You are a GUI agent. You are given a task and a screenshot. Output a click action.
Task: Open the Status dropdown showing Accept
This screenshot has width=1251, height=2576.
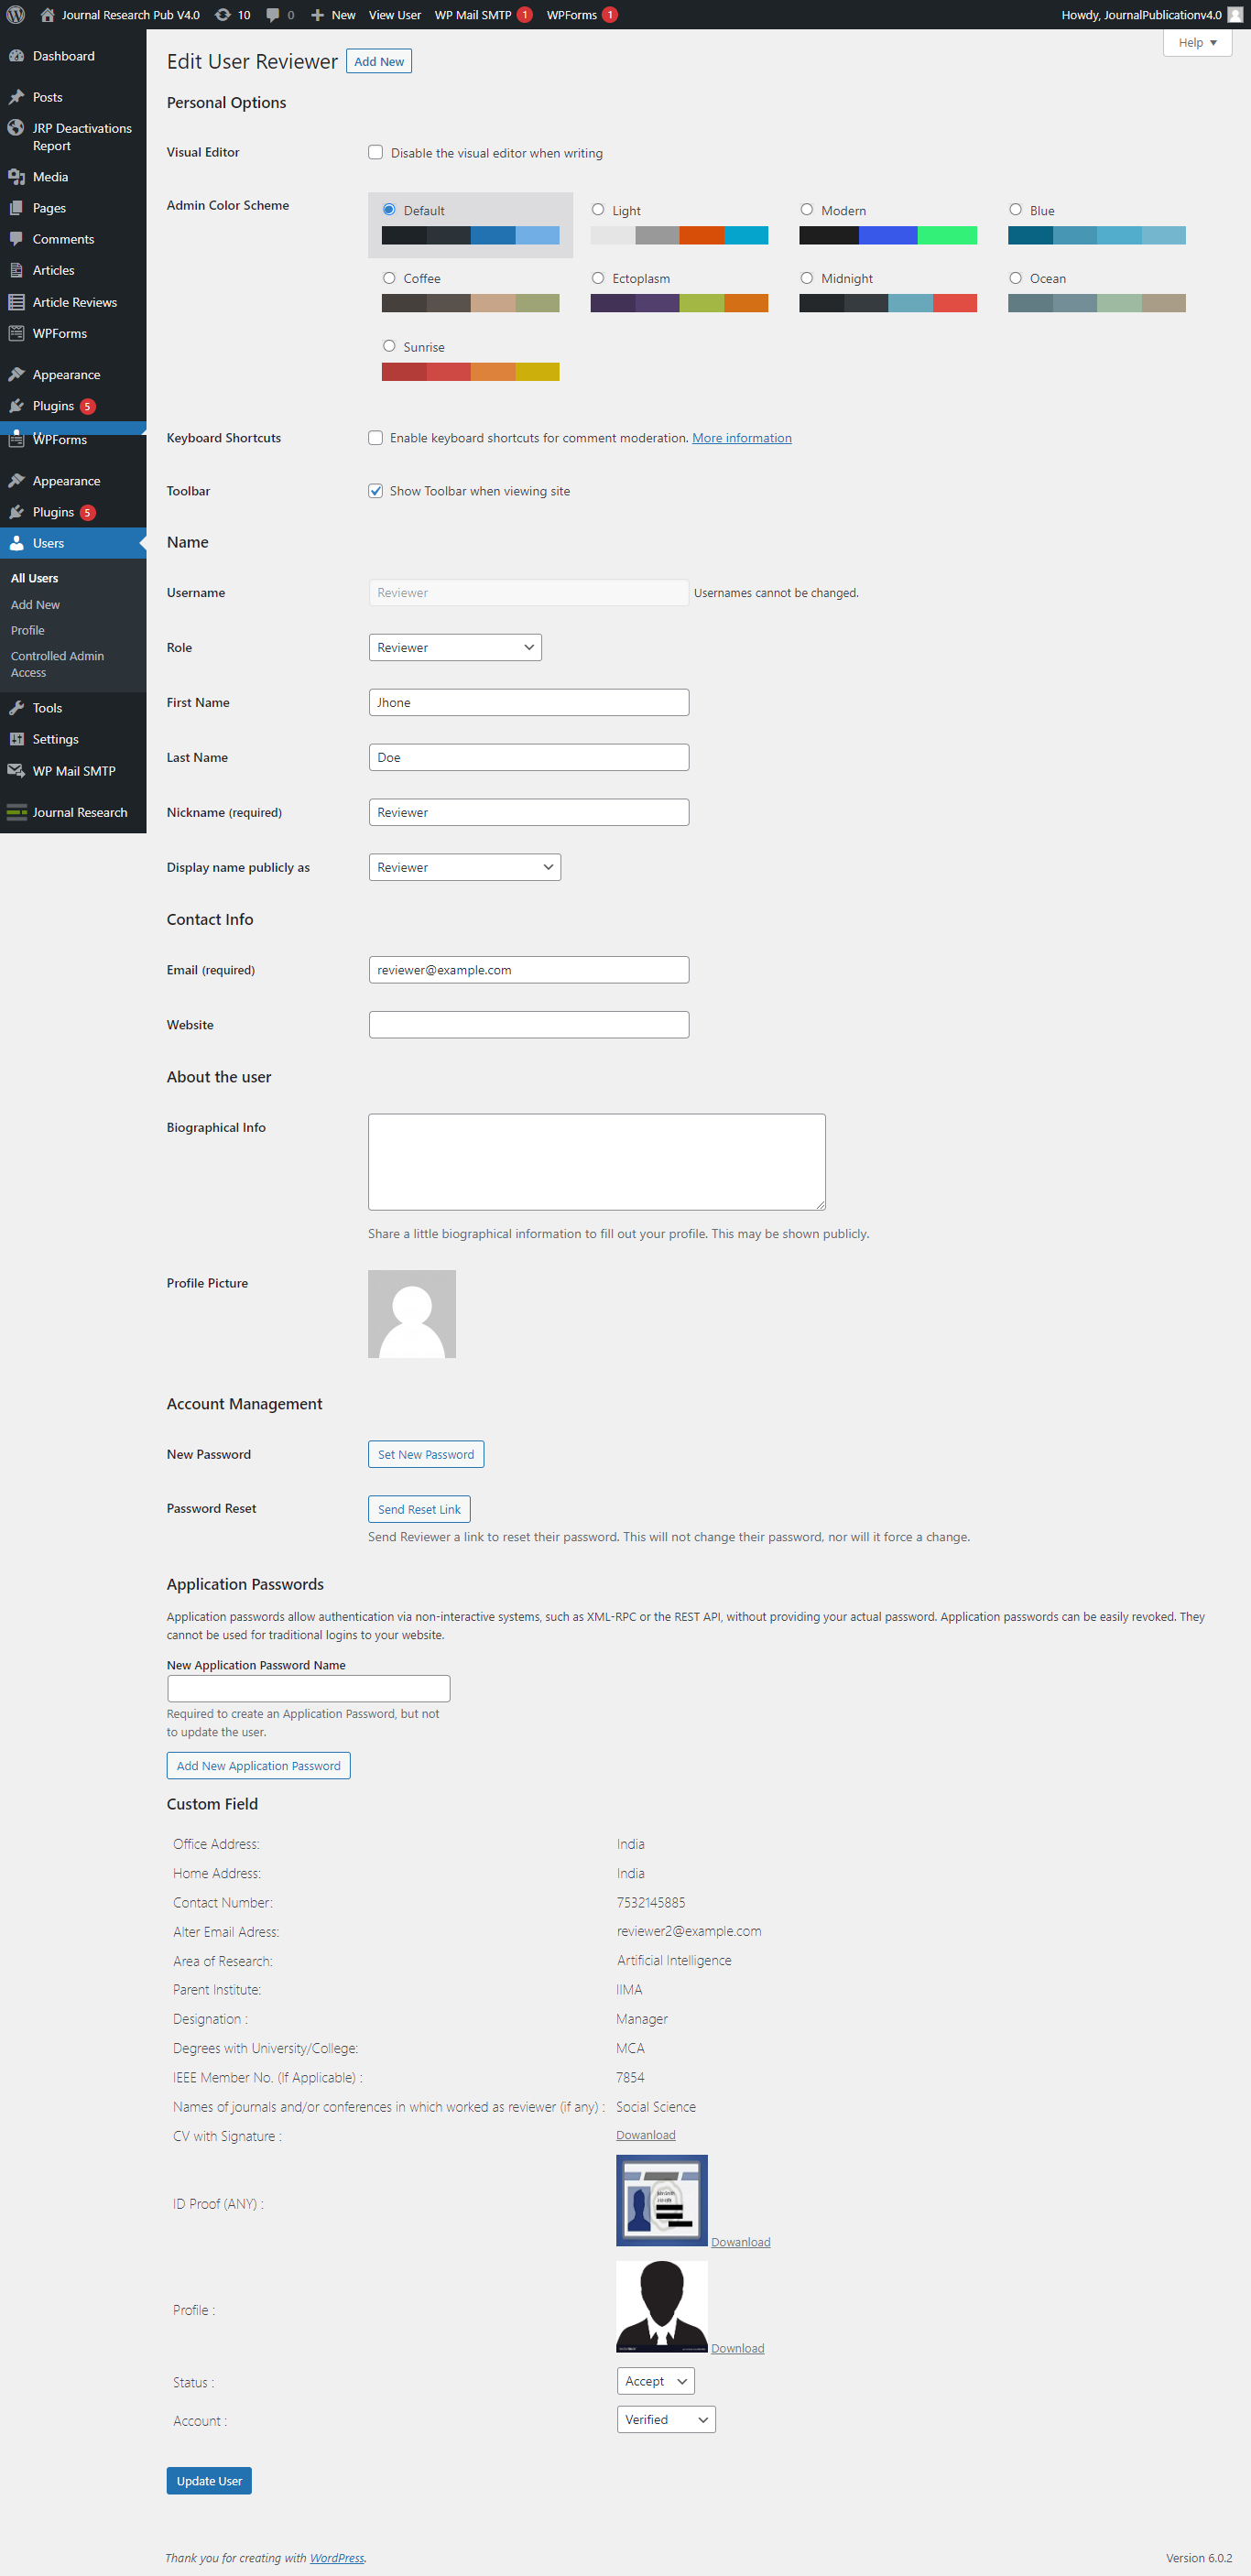pyautogui.click(x=656, y=2381)
